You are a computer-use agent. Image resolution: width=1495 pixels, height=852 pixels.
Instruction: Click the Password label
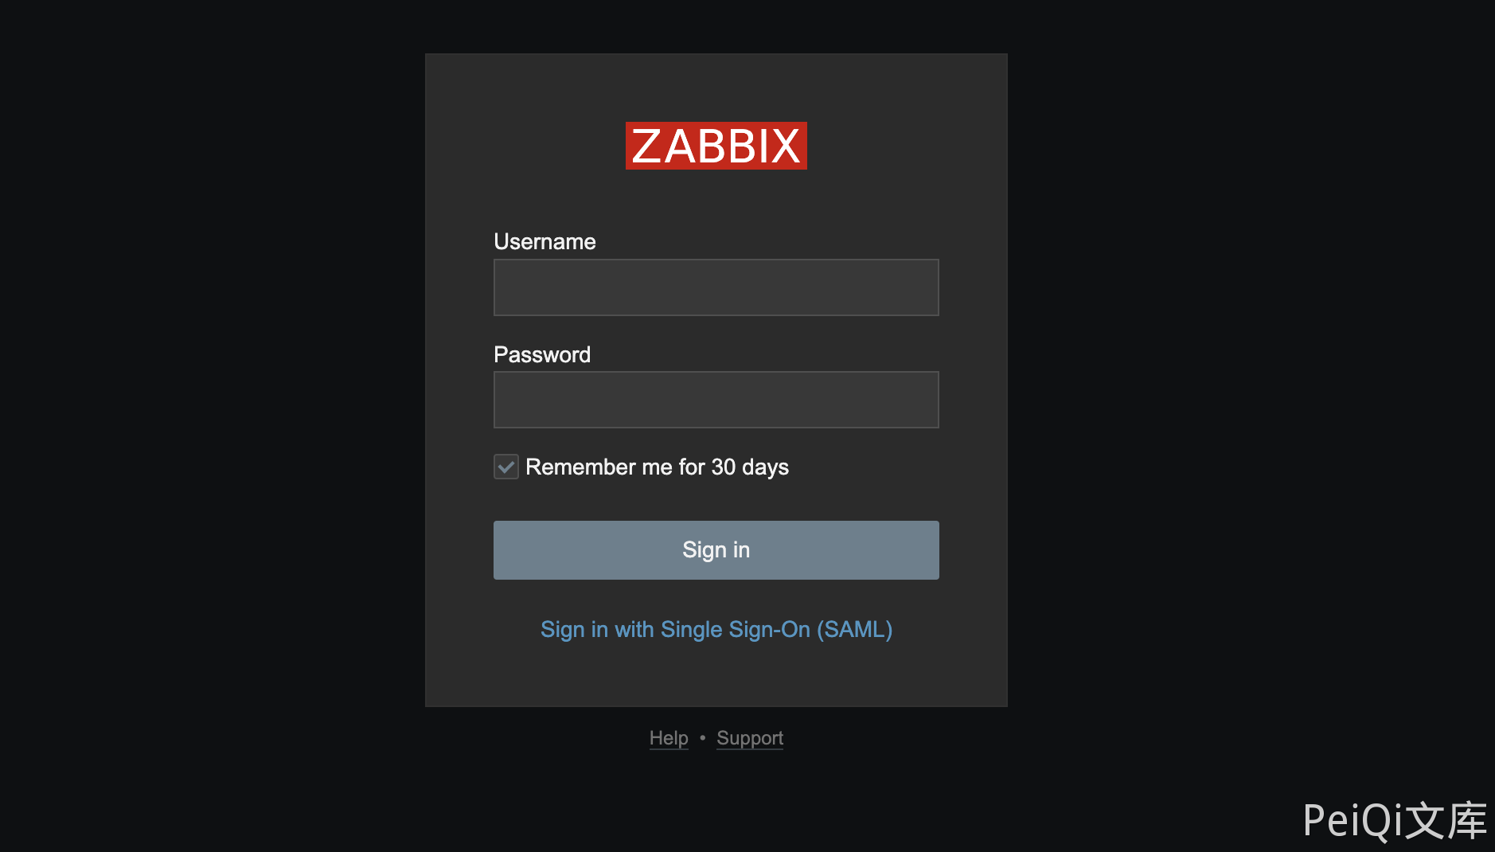542,354
